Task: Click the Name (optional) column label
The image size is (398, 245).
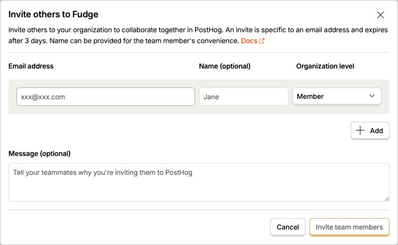Action: click(225, 66)
